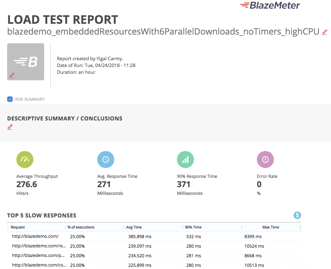Click the blue 5 badge for slow responses
The image size is (331, 269).
297,215
